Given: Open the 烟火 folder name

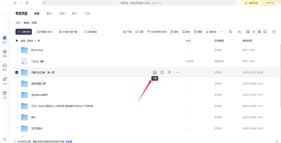Looking at the screenshot, I should click(34, 117).
